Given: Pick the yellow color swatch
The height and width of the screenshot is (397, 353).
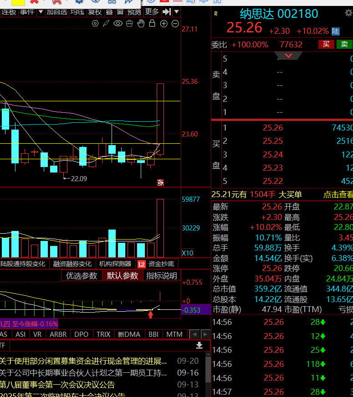Looking at the screenshot, I should click(x=18, y=2).
